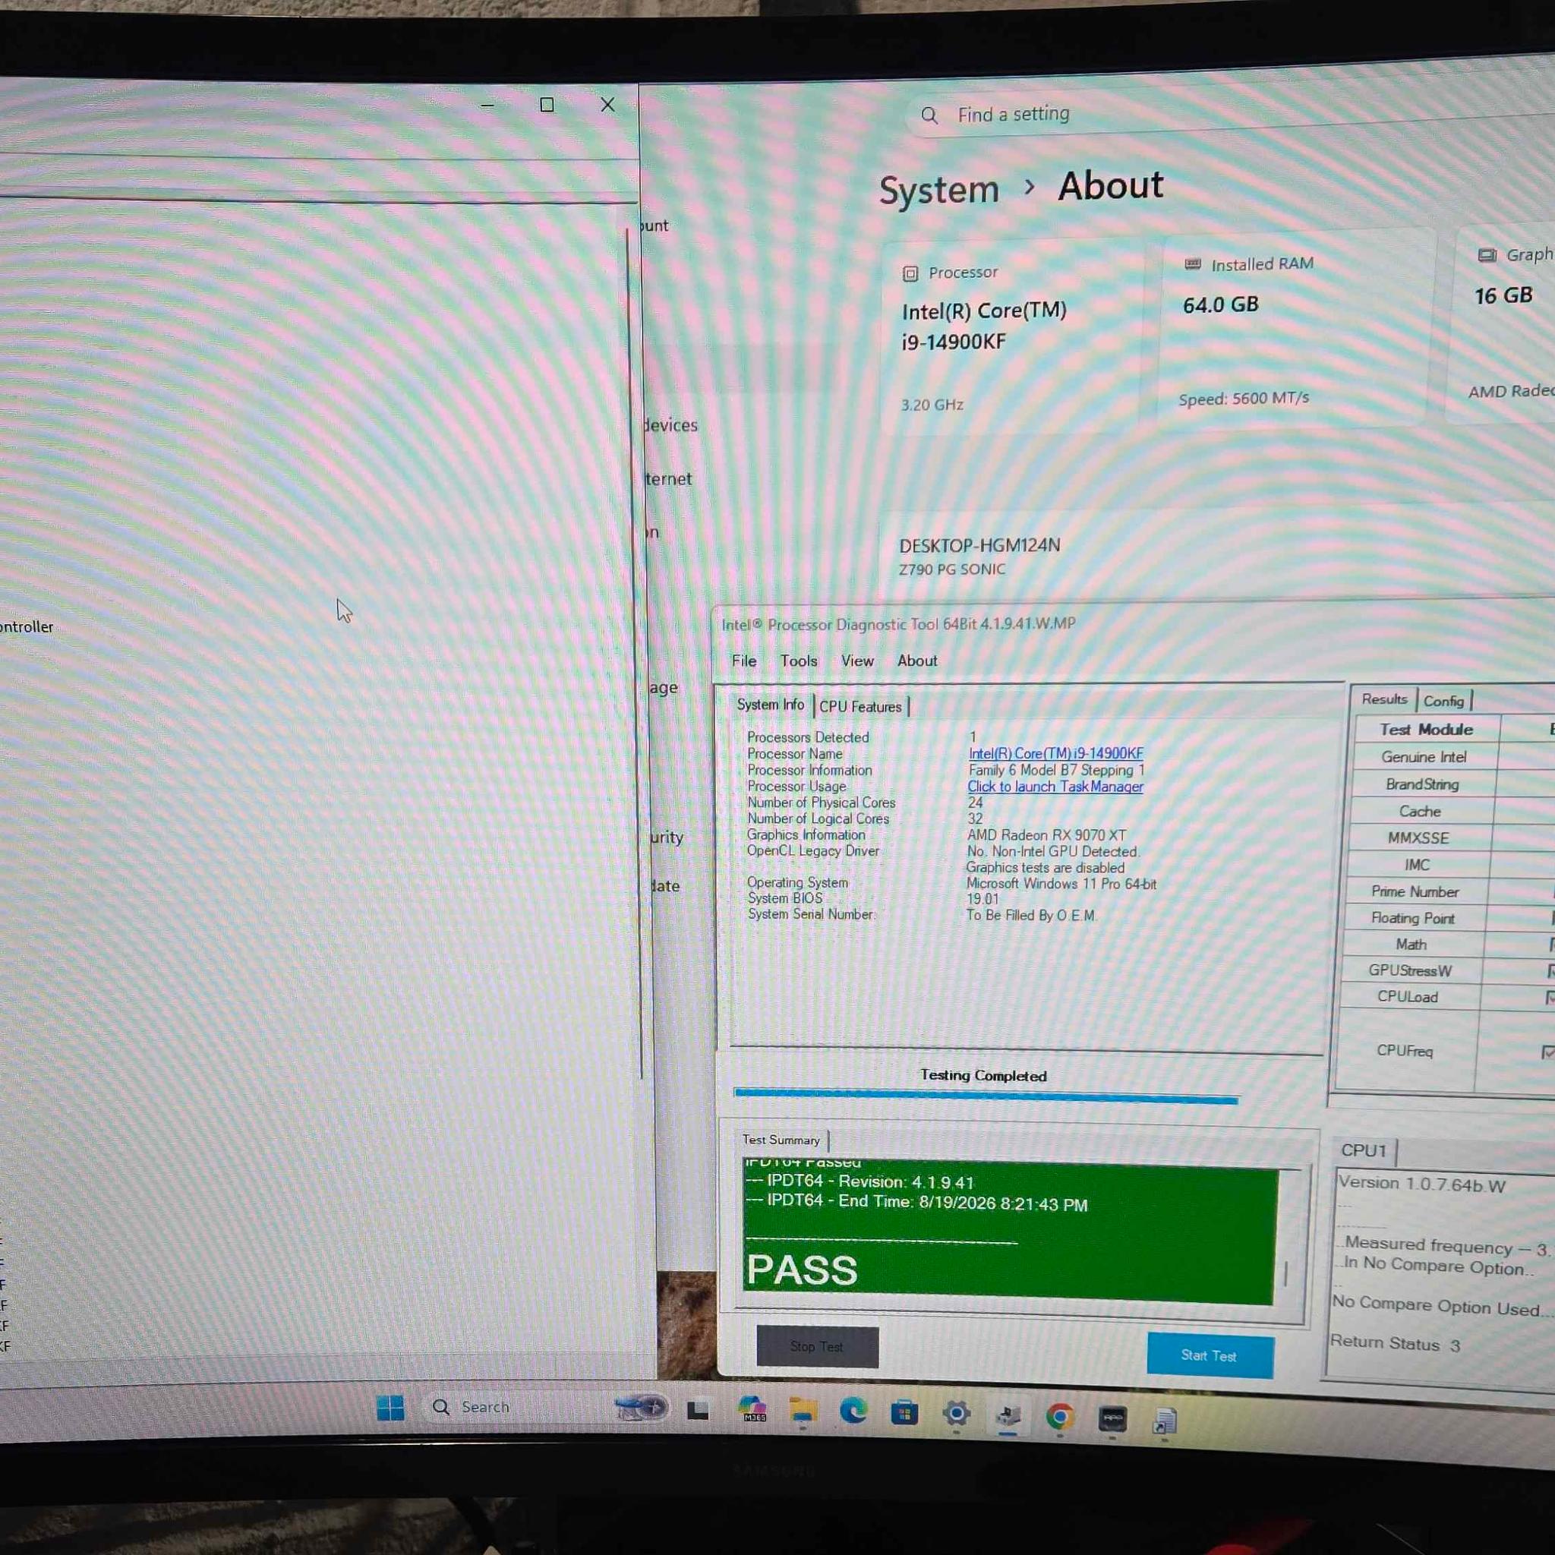Open the Tools menu in Intel Diagnostic Tool

coord(799,661)
